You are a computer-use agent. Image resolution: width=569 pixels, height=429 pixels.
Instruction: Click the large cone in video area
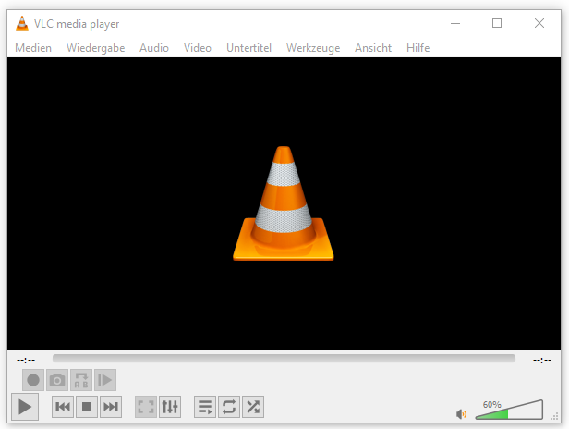(284, 203)
